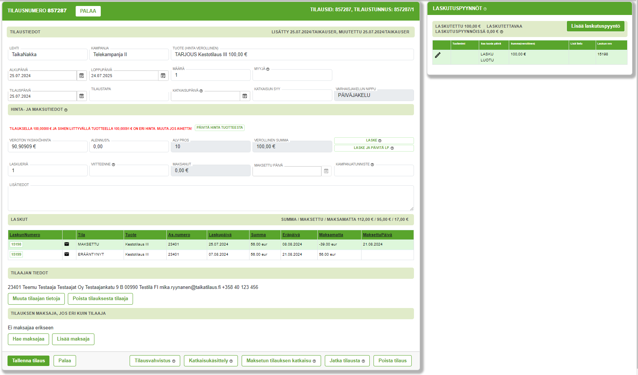Click the Kampanjatunniste input field
638x375 pixels.
click(374, 171)
